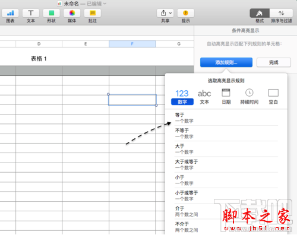The width and height of the screenshot is (297, 235).
Task: Click the Done (完成) button
Action: coord(274,62)
